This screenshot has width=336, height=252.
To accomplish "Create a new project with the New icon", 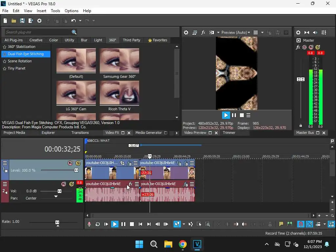I will point(5,21).
